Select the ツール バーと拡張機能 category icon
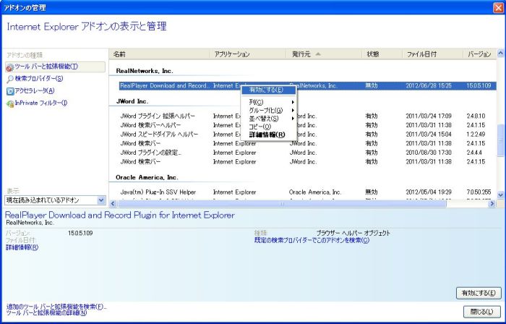506x324 pixels. coord(10,67)
